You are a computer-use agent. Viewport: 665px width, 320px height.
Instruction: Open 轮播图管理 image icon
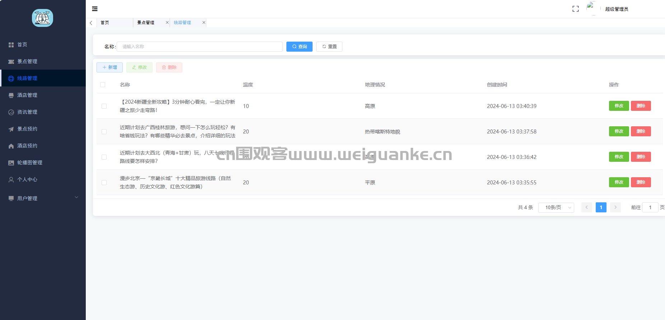(11, 163)
